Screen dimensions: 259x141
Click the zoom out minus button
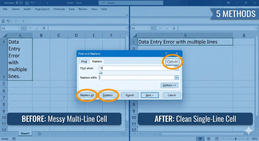point(223,139)
